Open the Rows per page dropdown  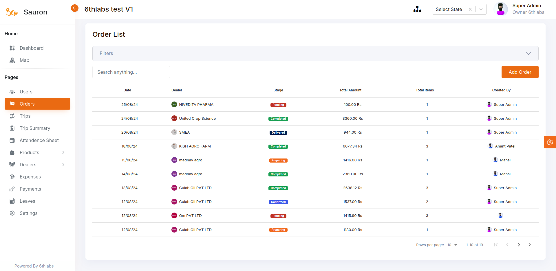click(452, 245)
